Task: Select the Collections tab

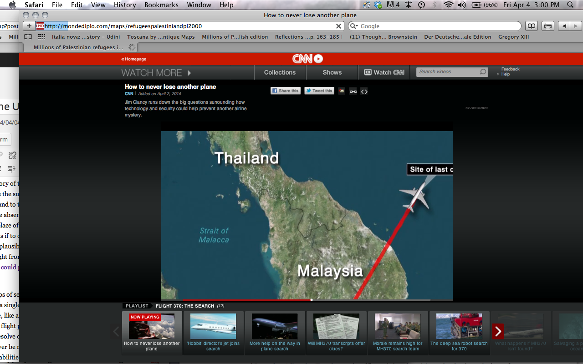Action: click(x=280, y=72)
